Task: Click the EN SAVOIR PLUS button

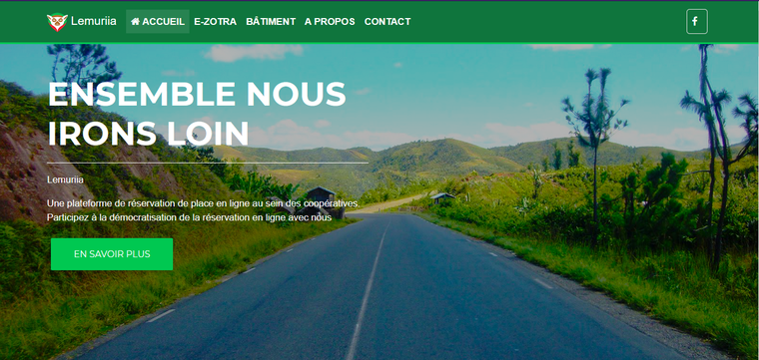Action: (x=112, y=254)
